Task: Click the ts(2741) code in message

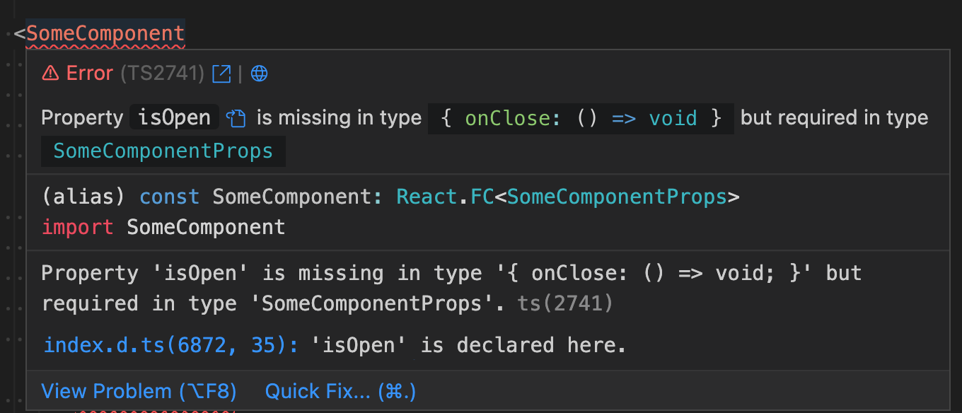Action: coord(564,303)
